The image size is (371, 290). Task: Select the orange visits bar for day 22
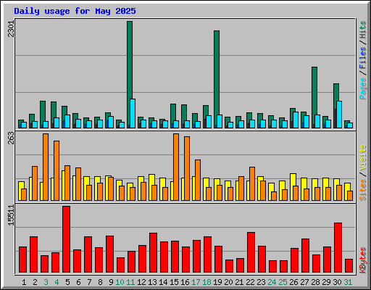252,183
